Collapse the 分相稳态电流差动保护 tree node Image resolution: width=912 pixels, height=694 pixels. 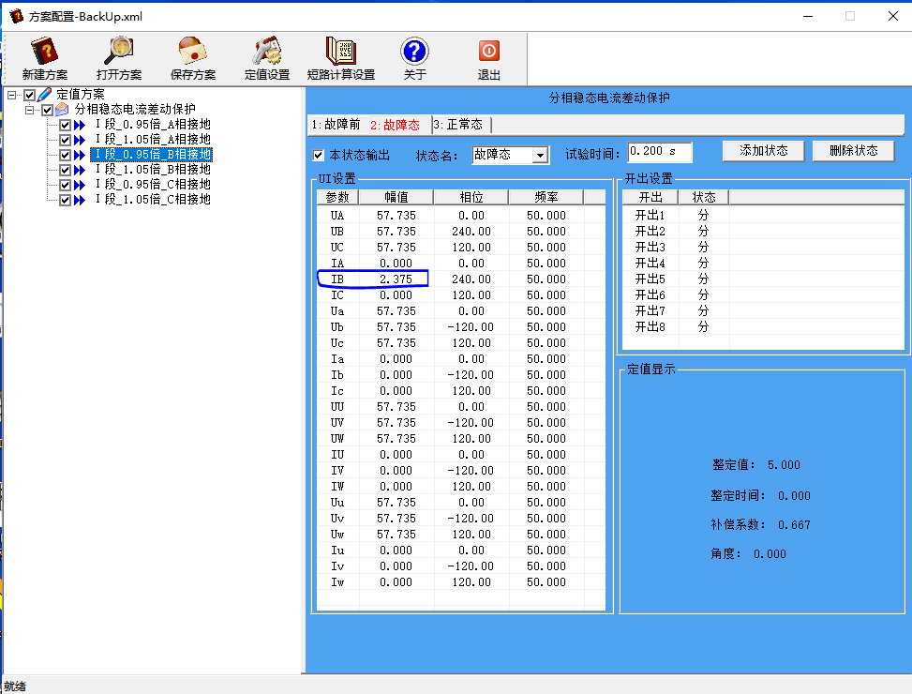[x=30, y=110]
